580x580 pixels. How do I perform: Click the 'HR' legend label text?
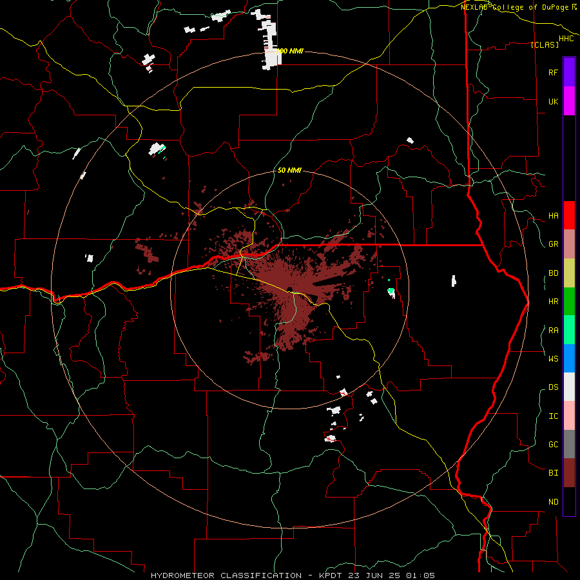coord(553,302)
